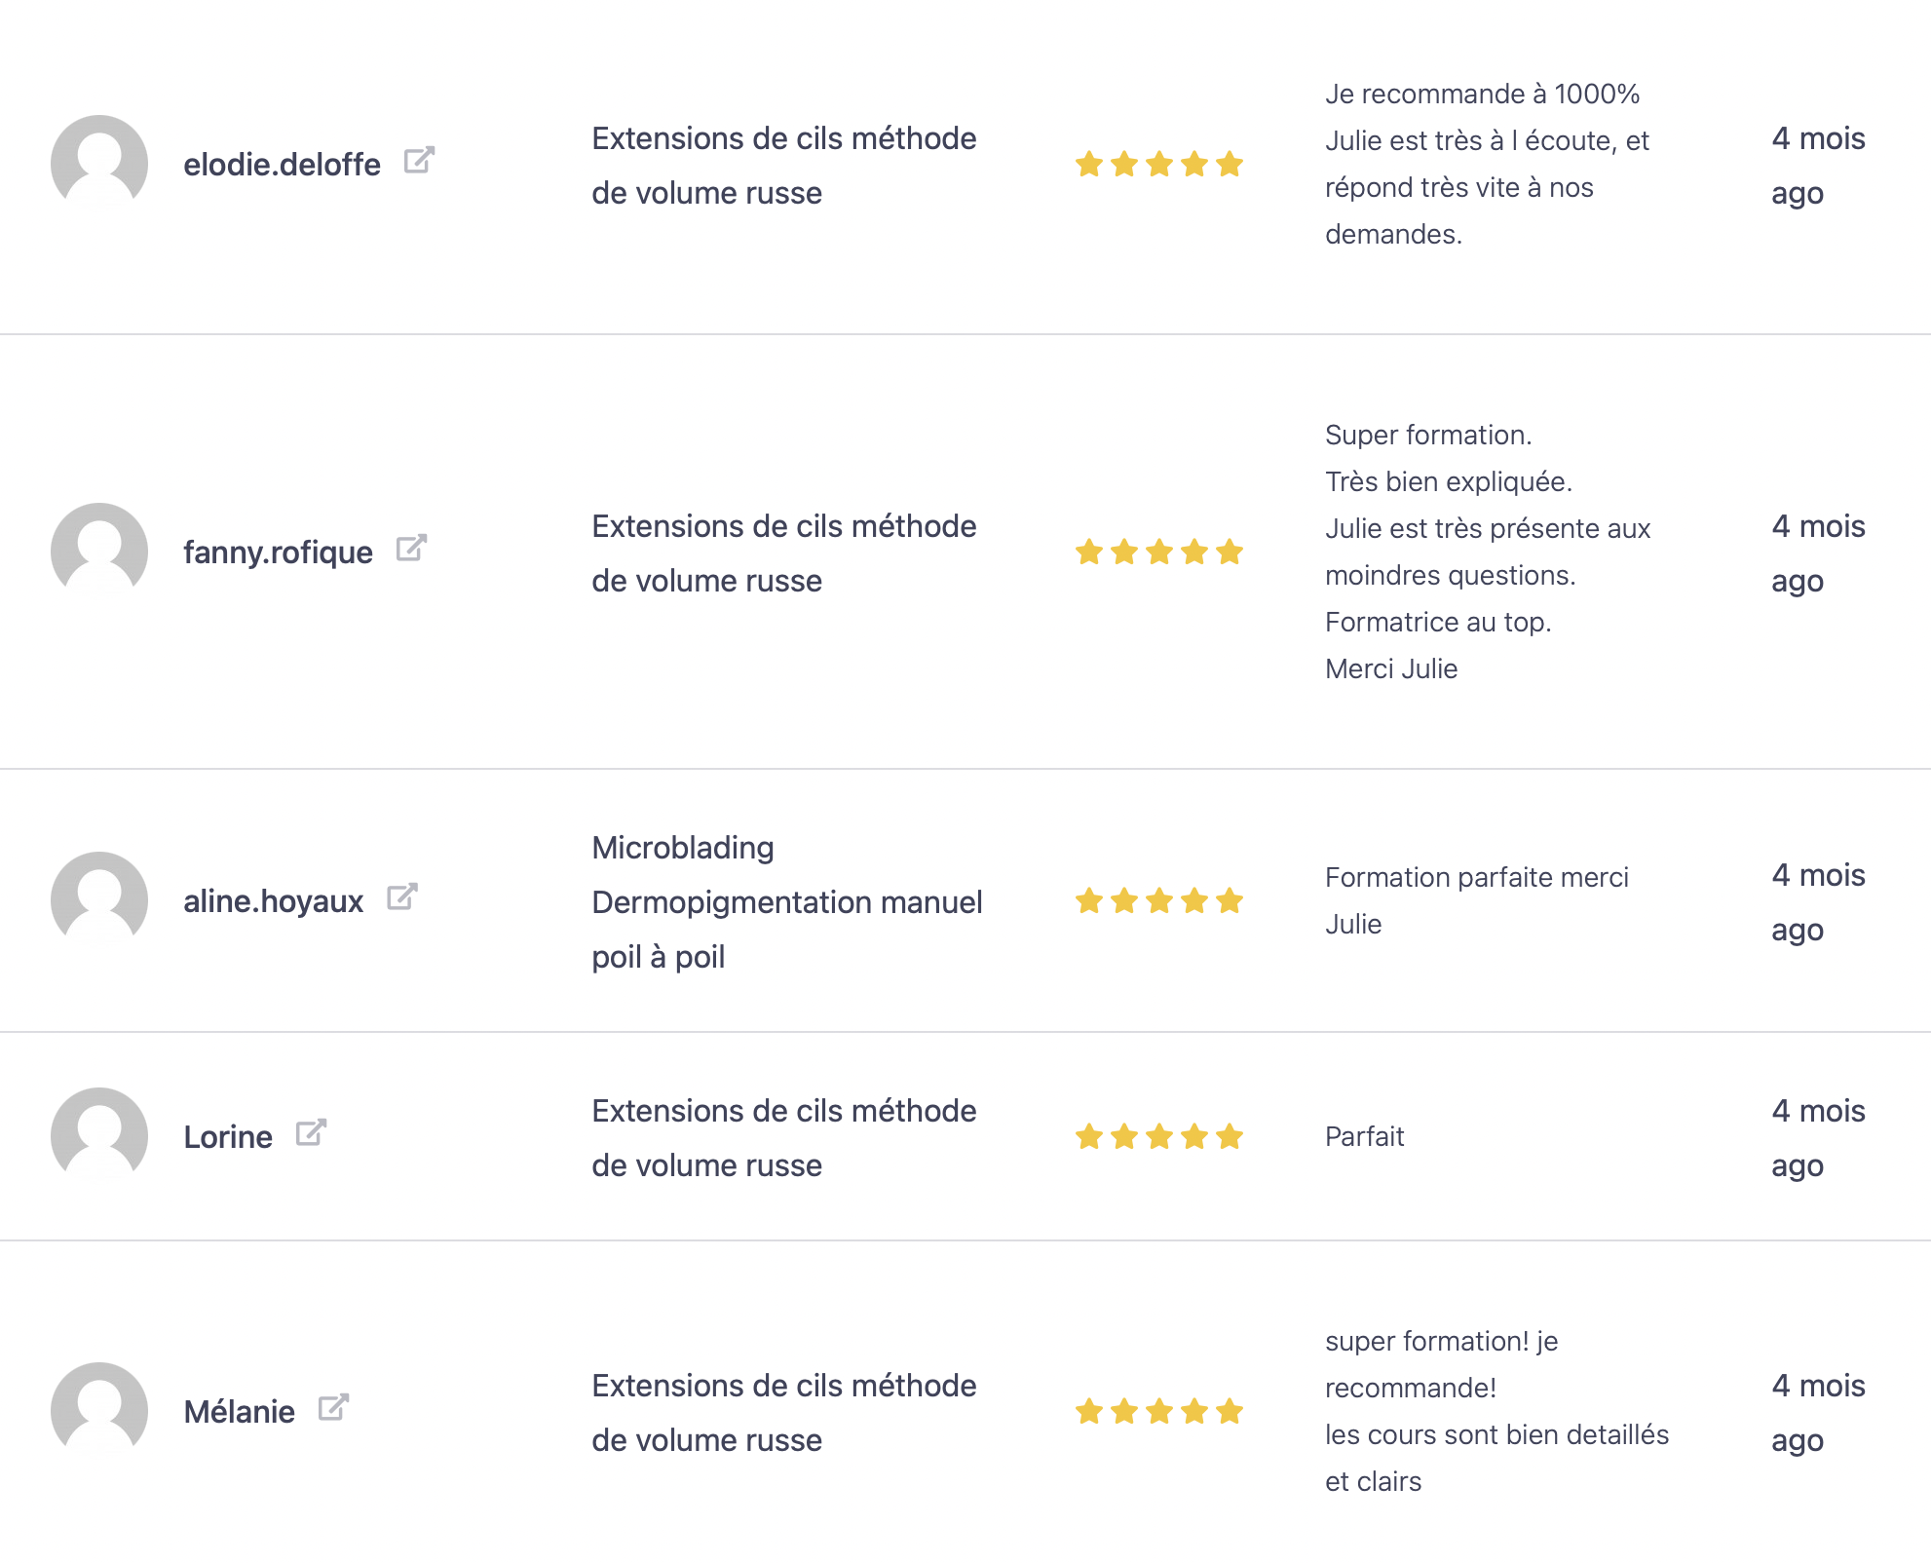Click elodie.deloffe's avatar picture

click(x=99, y=163)
